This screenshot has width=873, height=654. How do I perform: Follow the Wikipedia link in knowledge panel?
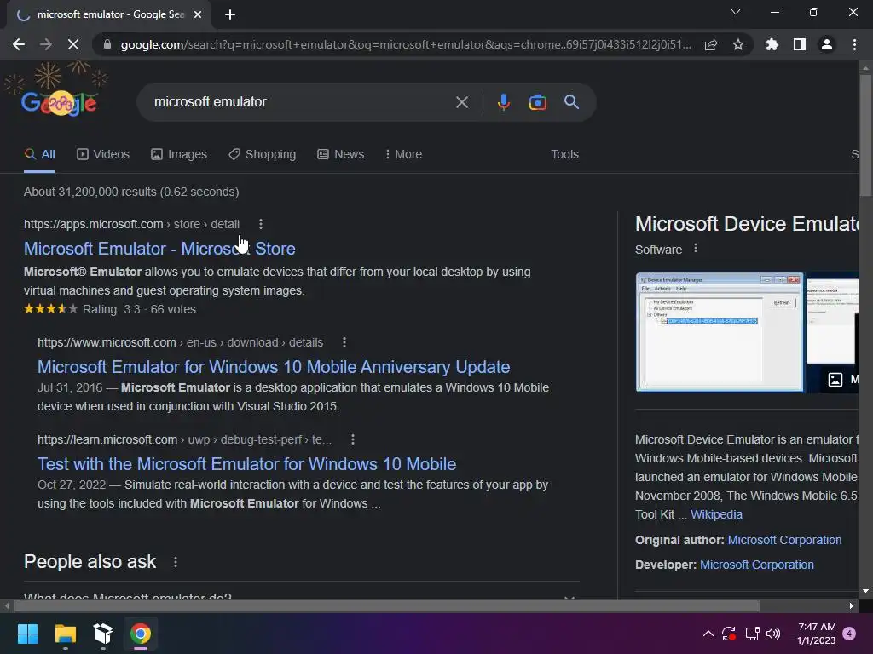point(716,514)
